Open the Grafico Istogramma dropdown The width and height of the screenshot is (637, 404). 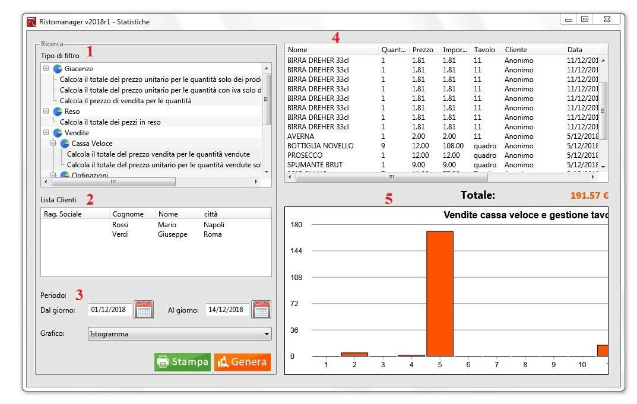(266, 334)
